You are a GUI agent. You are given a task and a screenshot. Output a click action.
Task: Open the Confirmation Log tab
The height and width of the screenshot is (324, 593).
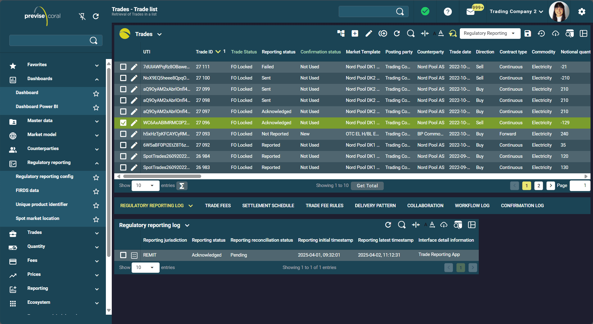522,205
